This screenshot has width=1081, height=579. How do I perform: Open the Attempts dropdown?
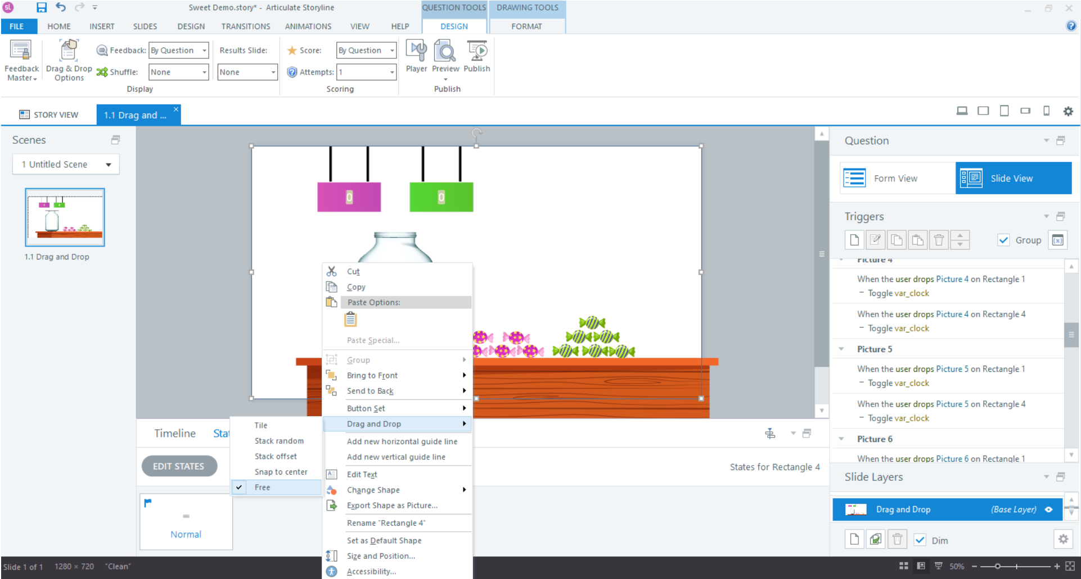(366, 72)
